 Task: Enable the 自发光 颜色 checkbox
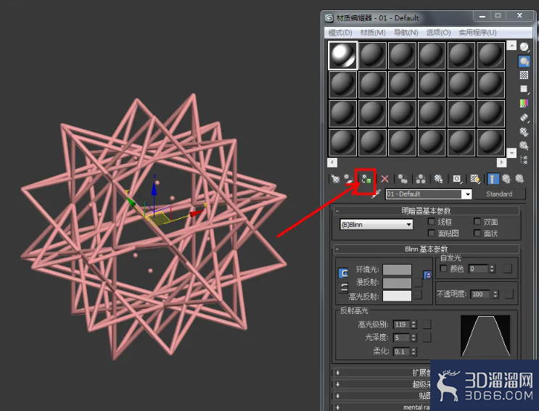(443, 268)
